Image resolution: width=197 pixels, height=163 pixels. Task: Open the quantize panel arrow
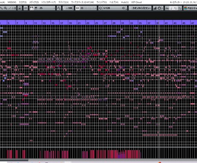point(126,9)
